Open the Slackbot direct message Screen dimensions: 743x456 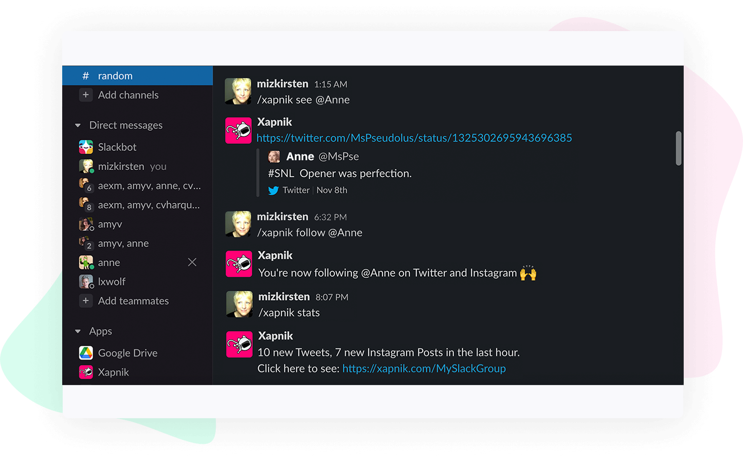click(117, 147)
